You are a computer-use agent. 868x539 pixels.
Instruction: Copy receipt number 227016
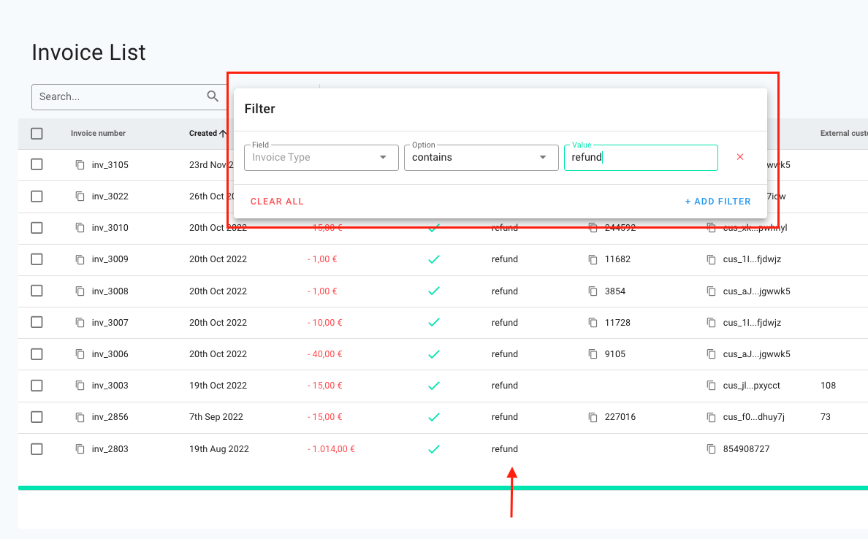592,417
